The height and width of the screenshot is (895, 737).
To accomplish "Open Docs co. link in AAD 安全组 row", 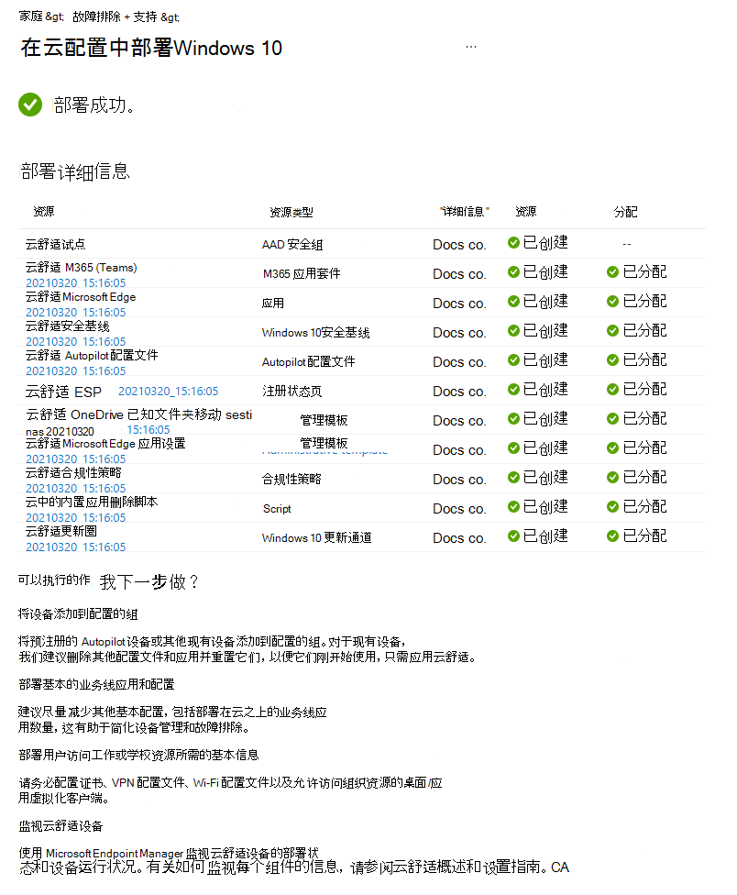I will tap(459, 244).
